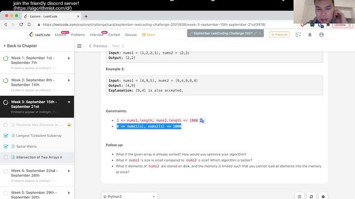Open the LeetCode logo home link
The image size is (355, 199).
pyautogui.click(x=39, y=34)
